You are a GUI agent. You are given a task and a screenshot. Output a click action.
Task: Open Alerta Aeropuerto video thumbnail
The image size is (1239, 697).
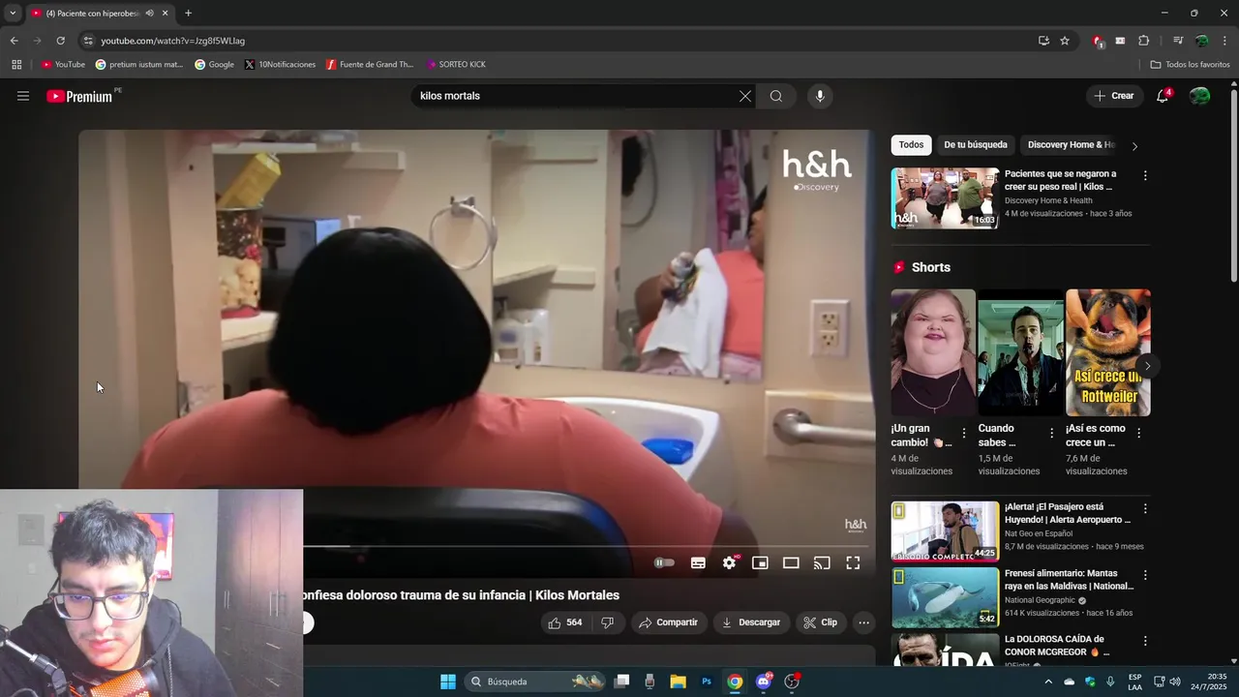945,531
